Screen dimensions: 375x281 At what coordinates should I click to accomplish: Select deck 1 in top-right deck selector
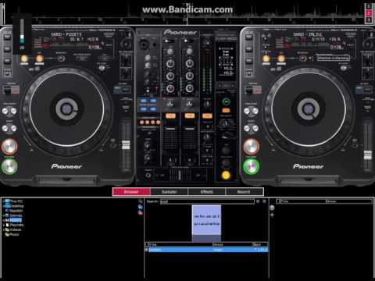(x=369, y=6)
